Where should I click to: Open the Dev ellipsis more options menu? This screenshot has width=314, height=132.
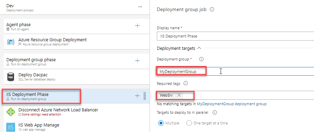[x=140, y=7]
